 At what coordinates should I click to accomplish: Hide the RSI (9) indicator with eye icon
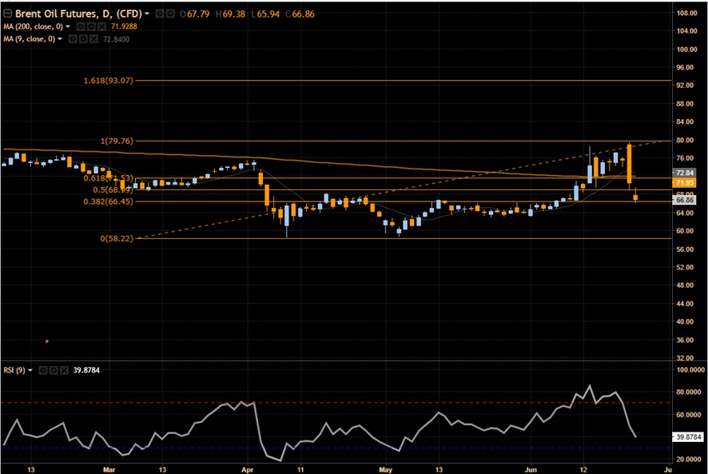coord(43,370)
